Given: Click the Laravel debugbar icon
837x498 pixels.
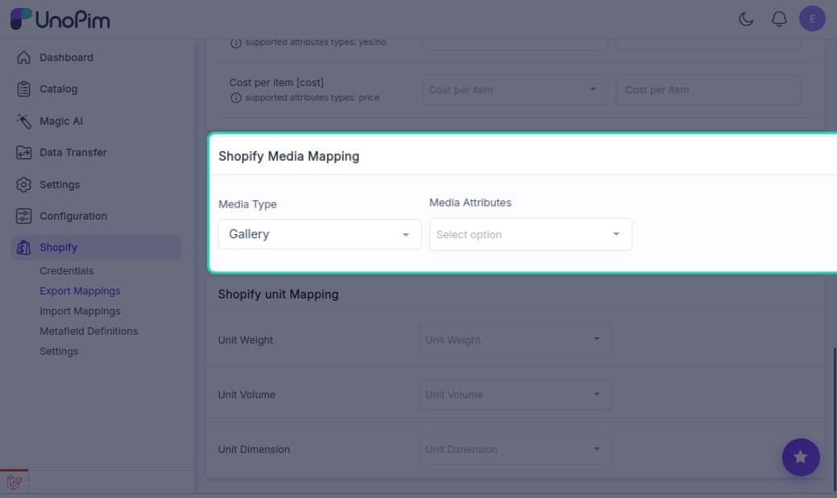Looking at the screenshot, I should pyautogui.click(x=15, y=483).
